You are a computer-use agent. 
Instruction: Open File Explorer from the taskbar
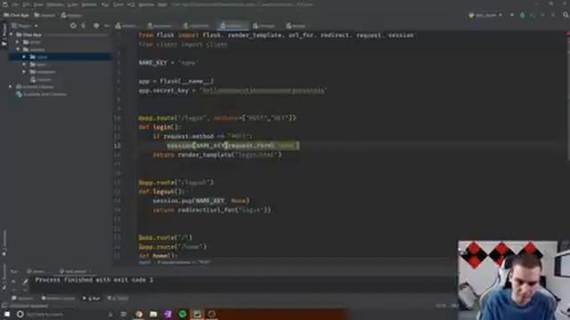click(153, 314)
